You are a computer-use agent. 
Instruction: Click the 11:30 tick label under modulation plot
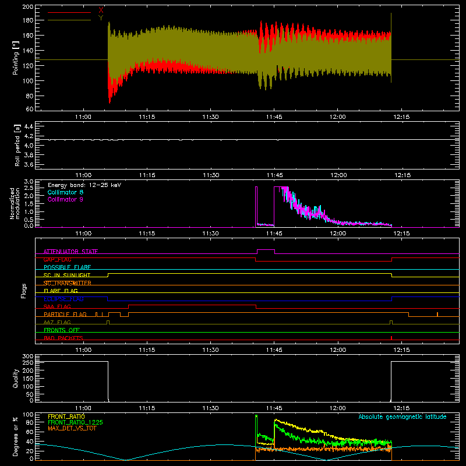pos(210,234)
